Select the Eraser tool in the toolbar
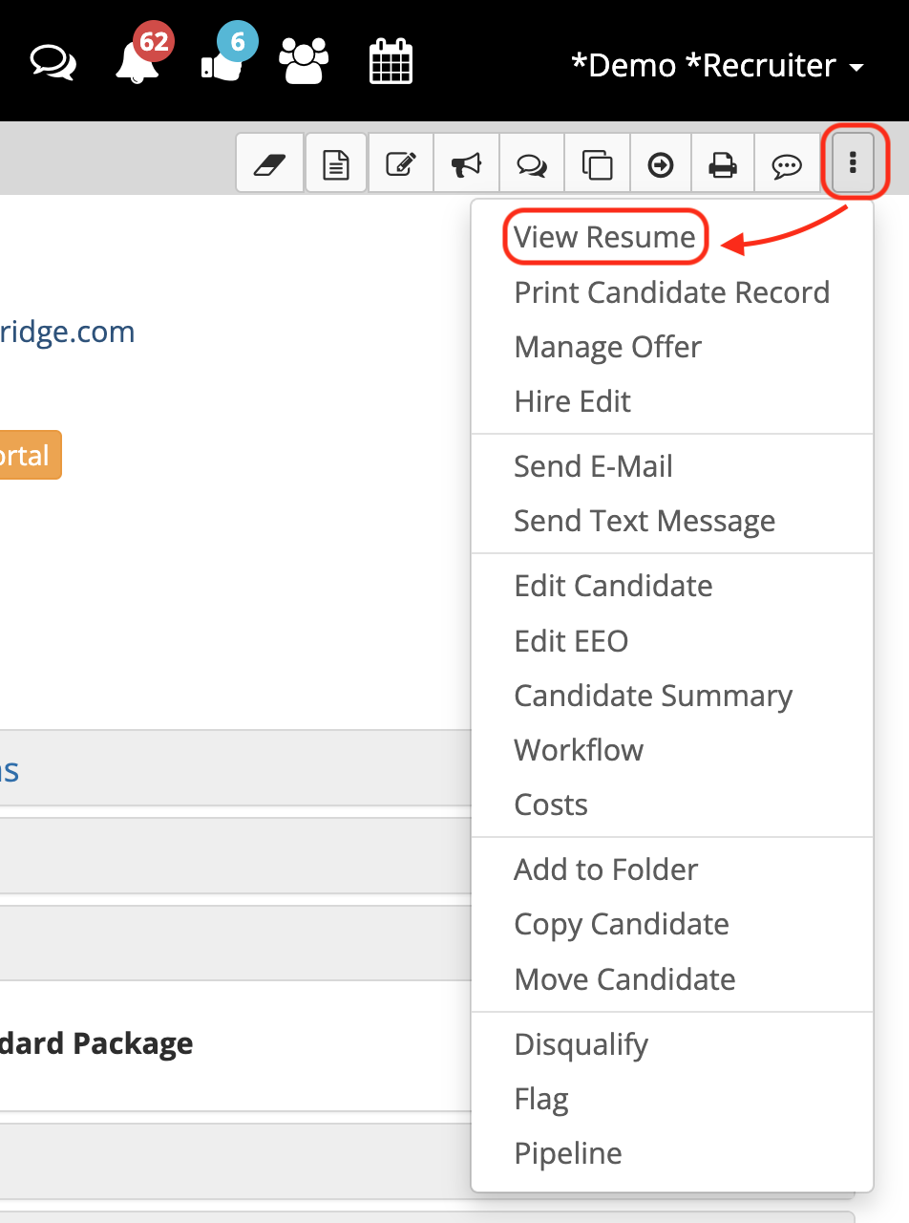 pos(270,163)
